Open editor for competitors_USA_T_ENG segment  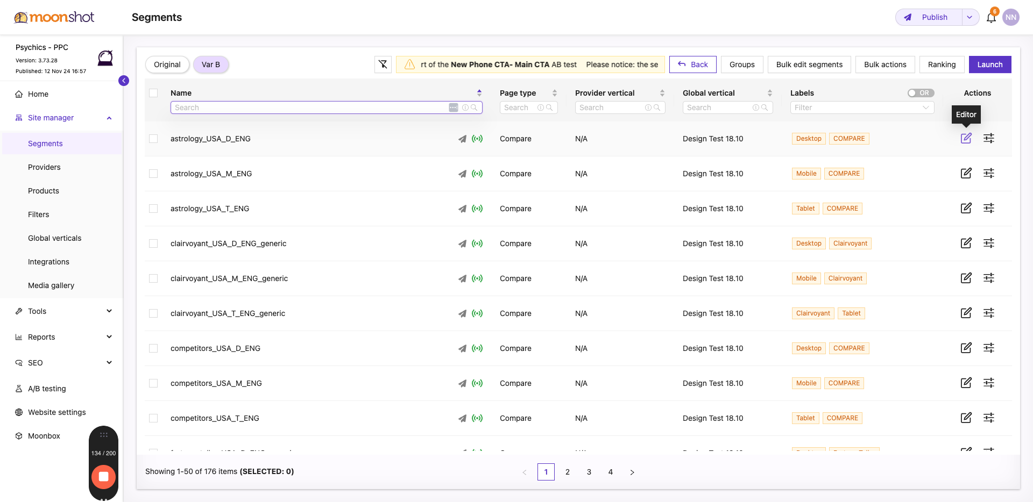click(x=966, y=418)
